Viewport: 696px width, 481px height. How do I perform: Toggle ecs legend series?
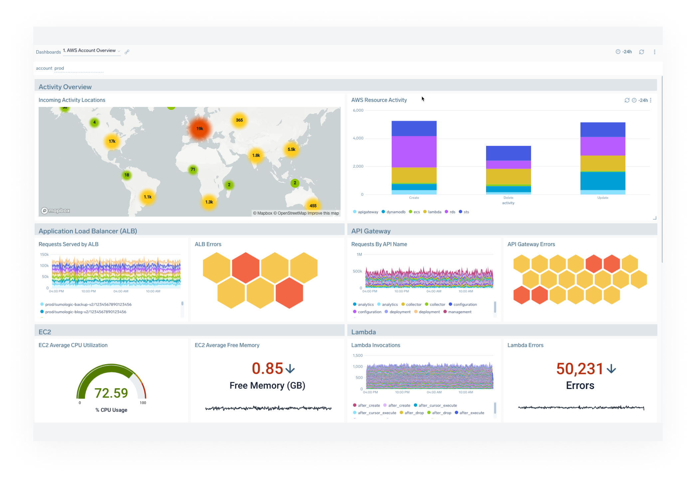(414, 212)
